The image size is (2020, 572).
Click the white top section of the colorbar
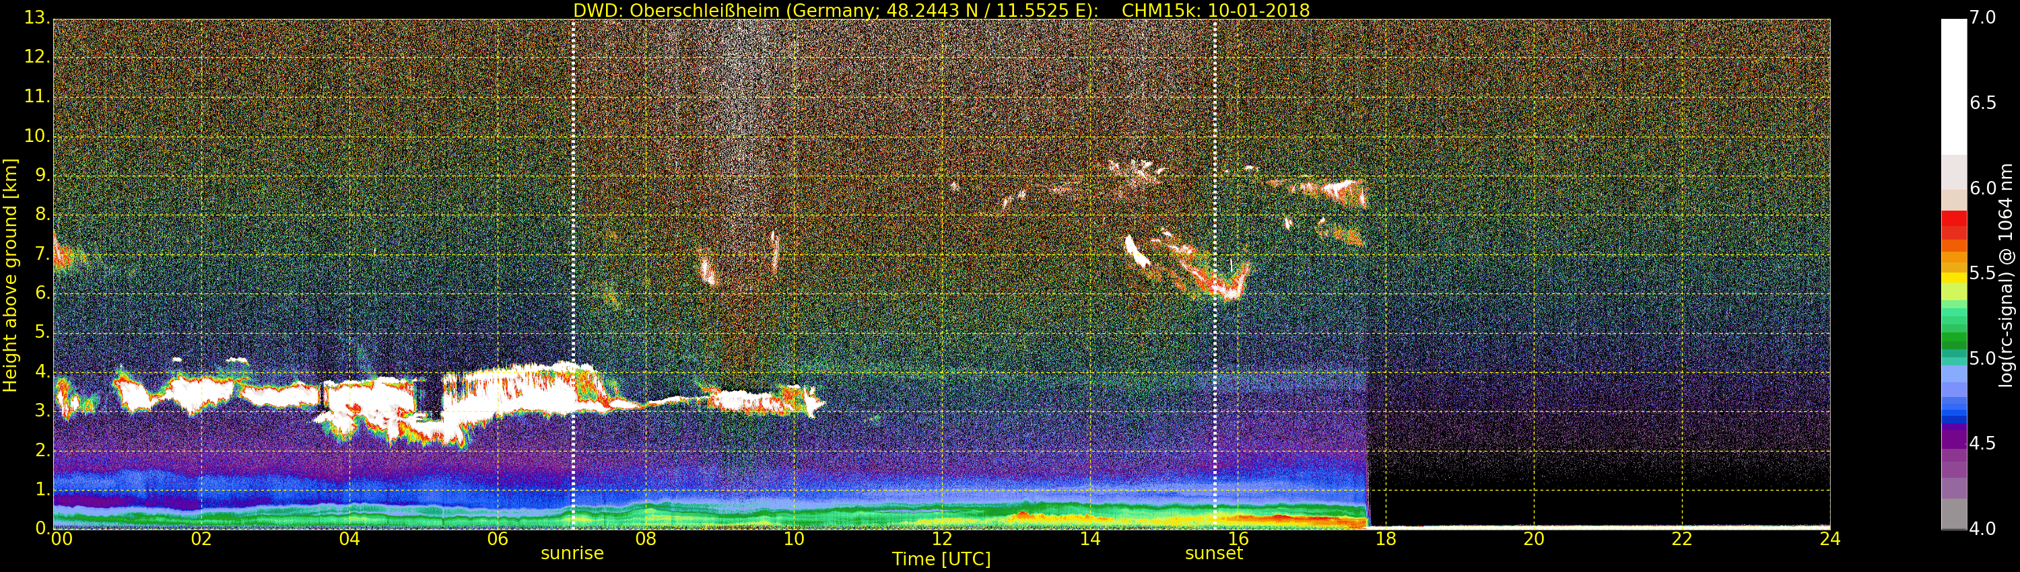point(1953,86)
